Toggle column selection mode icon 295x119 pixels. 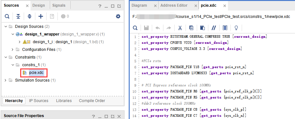pyautogui.click(x=225, y=28)
